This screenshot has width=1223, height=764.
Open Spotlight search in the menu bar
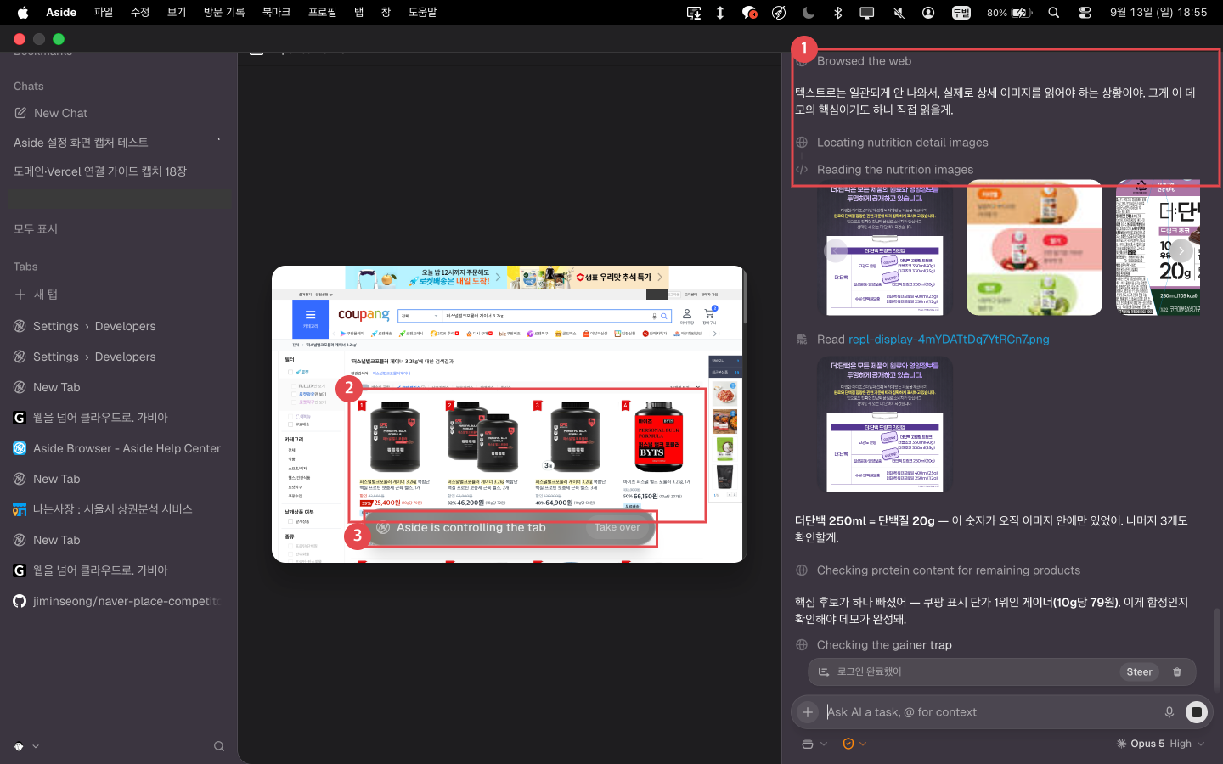[x=1054, y=13]
